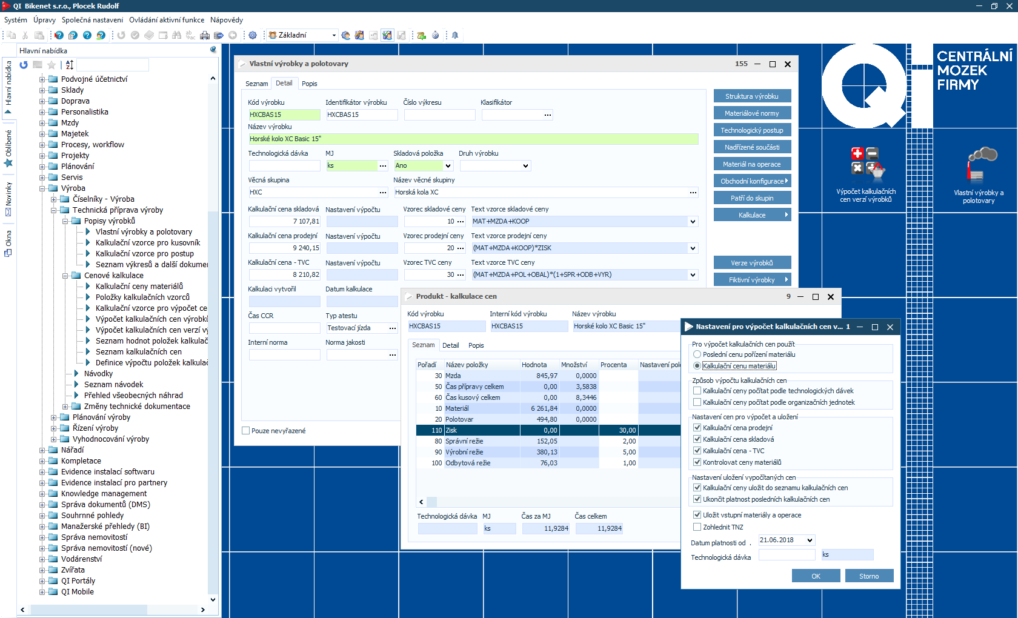Screen dimensions: 1018x618
Task: Refresh the main menu with blue arrow icon
Action: 24,65
